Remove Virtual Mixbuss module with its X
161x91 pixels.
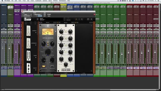[x=56, y=22]
